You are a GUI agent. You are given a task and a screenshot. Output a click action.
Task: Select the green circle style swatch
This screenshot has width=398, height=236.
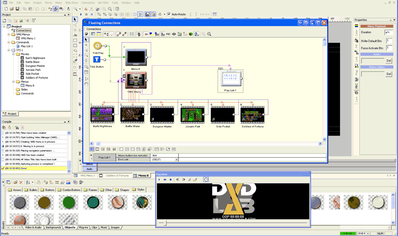(x=68, y=203)
